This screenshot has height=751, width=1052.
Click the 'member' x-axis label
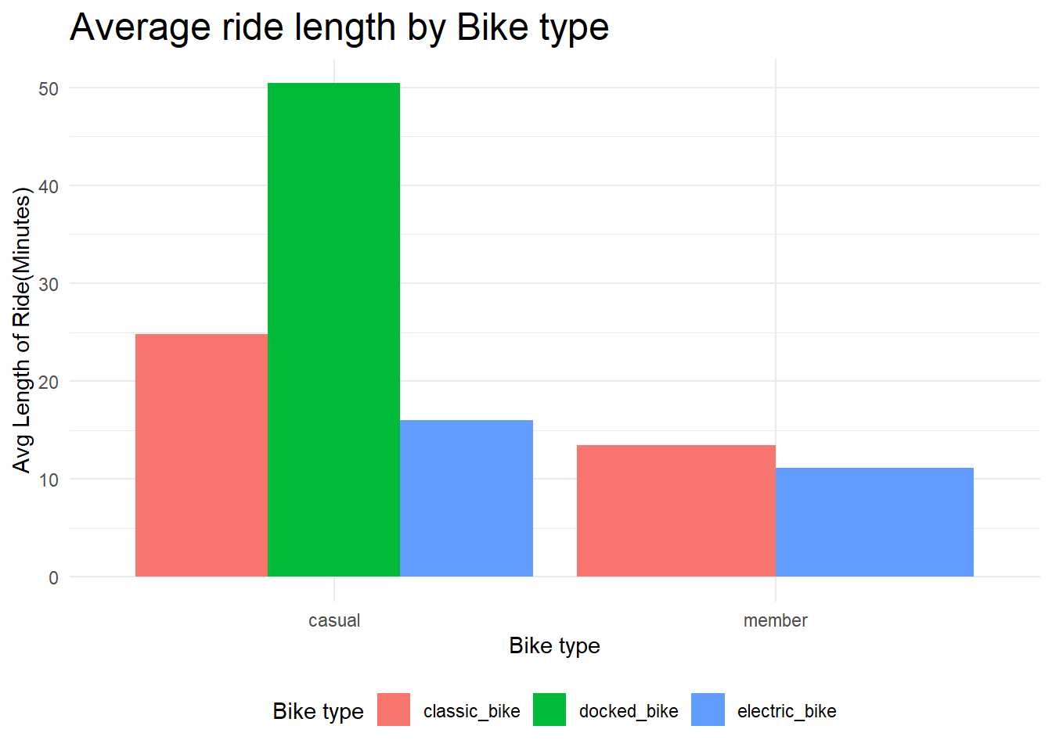775,620
